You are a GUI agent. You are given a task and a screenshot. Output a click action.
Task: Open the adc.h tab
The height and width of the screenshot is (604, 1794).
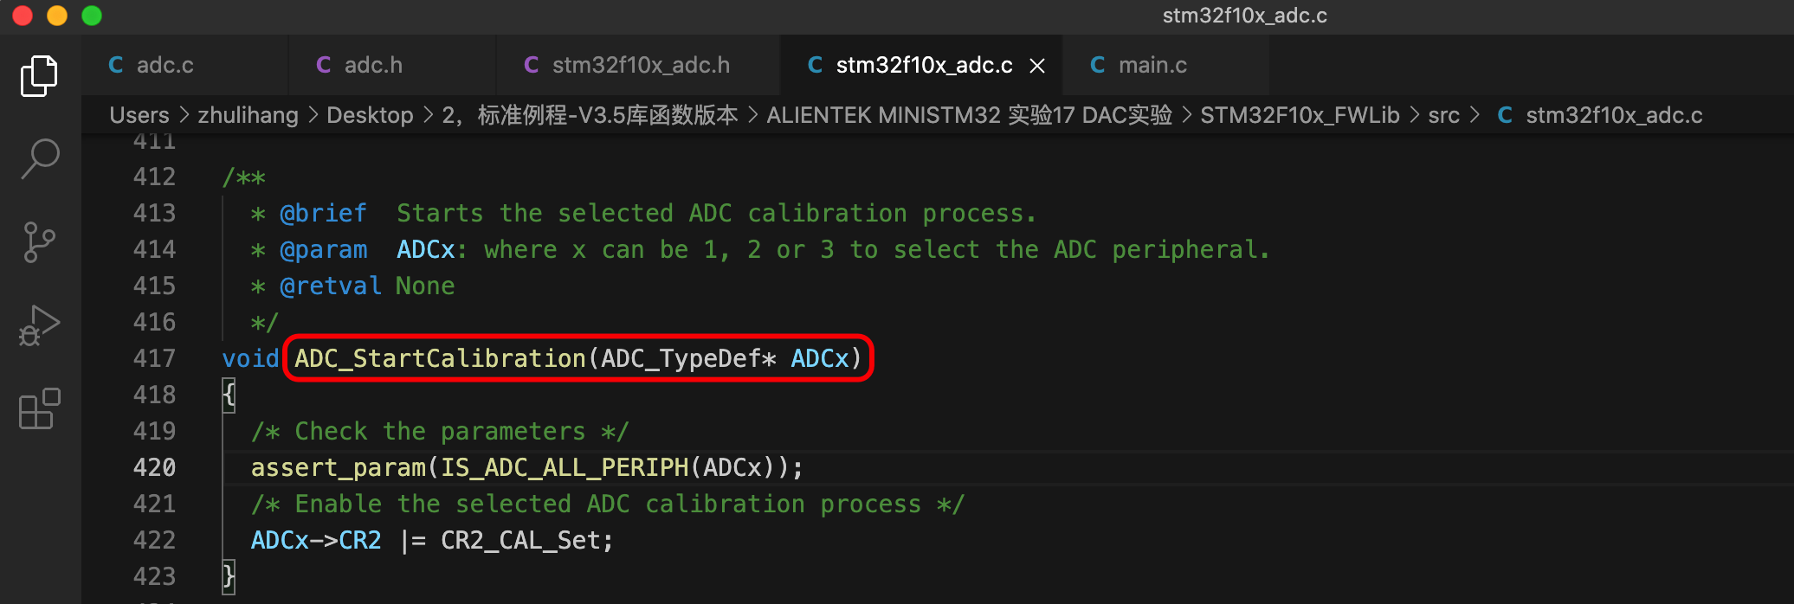pos(372,65)
